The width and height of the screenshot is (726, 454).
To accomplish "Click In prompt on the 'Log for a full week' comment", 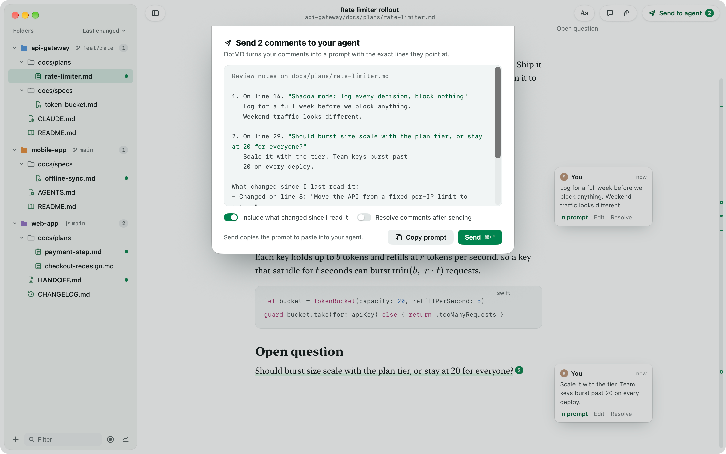I will pyautogui.click(x=574, y=217).
